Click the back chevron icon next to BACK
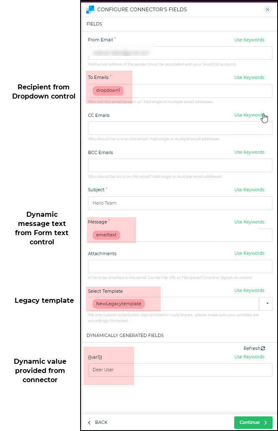This screenshot has height=431, width=278. [89, 423]
